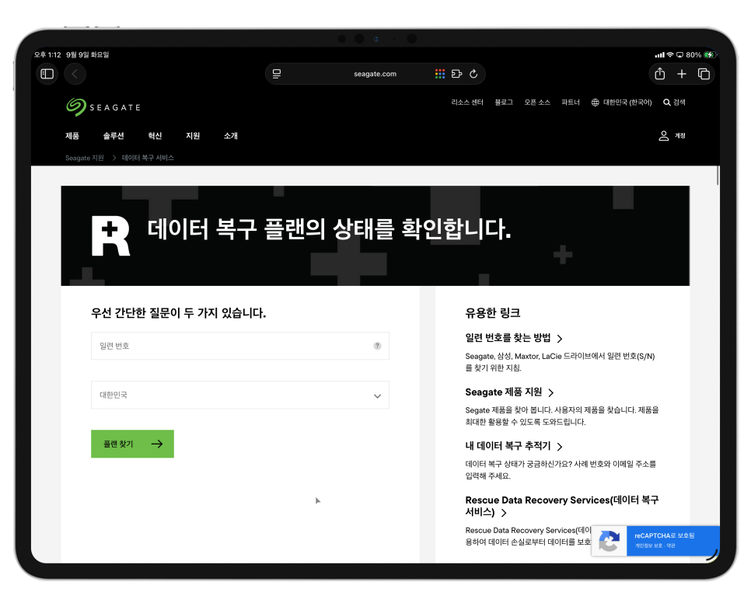Image resolution: width=751 pixels, height=610 pixels.
Task: Open the account person icon
Action: [663, 136]
